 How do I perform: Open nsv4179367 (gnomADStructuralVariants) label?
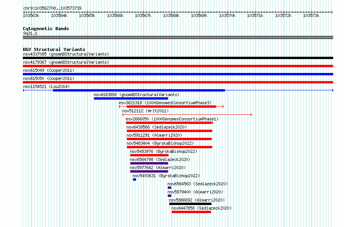click(66, 62)
